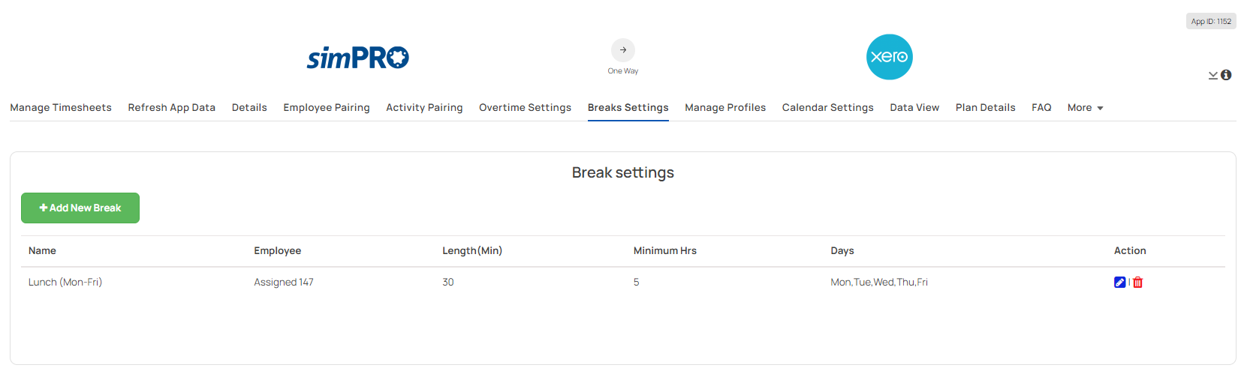1241x374 pixels.
Task: Switch to Employee Pairing tab
Action: point(327,108)
